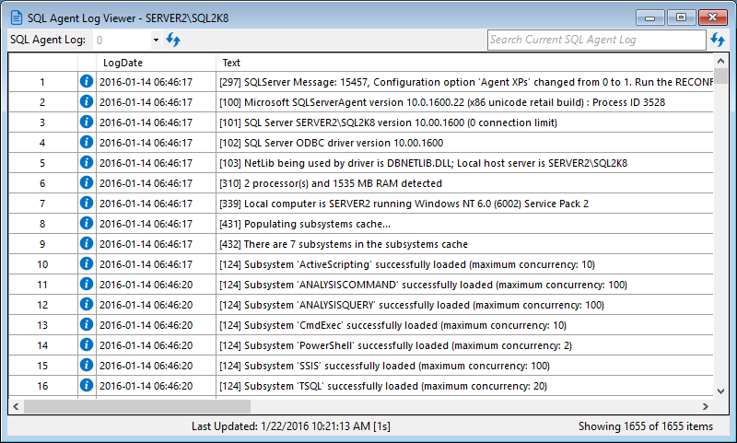Click the vertical scrollbar up arrow
The height and width of the screenshot is (443, 737).
(720, 61)
